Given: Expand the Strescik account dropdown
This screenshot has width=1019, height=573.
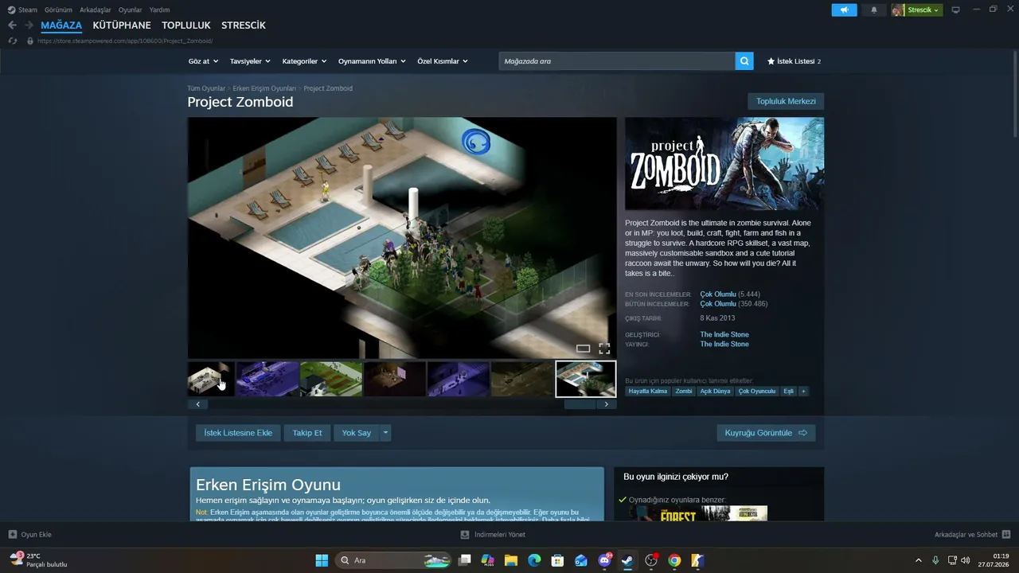Looking at the screenshot, I should point(917,10).
